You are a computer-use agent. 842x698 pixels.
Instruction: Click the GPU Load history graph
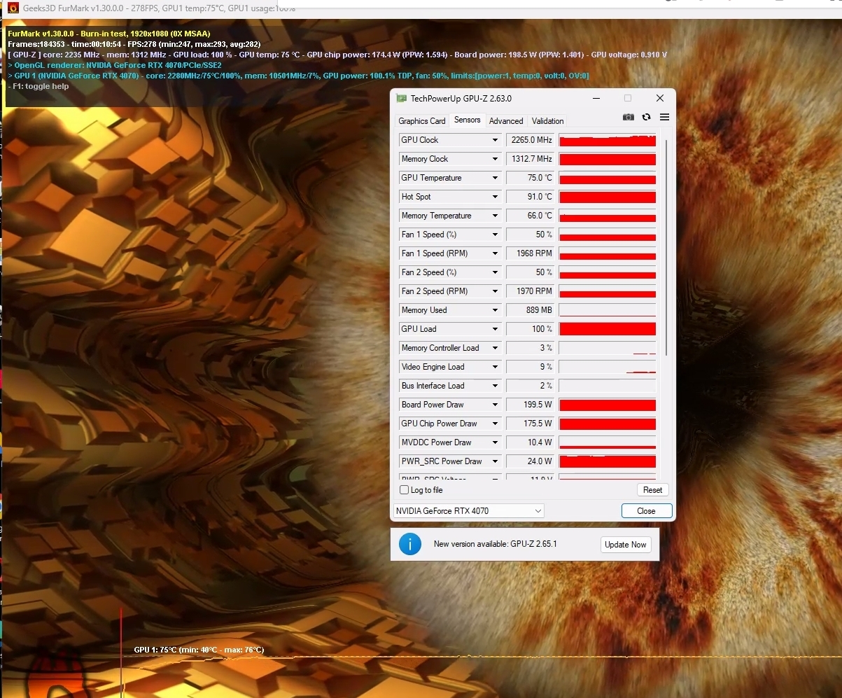(608, 329)
